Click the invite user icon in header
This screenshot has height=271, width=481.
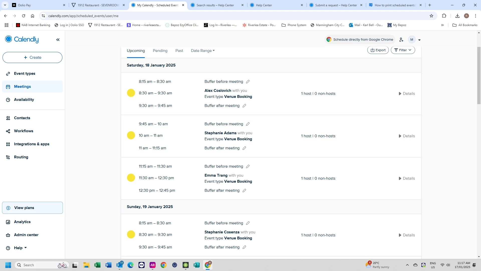pos(401,40)
